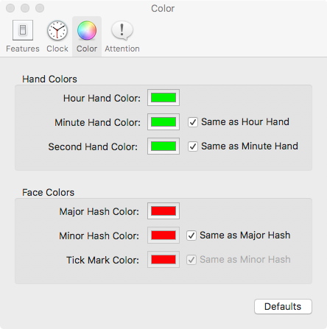Reset colors with the Defaults button
The height and width of the screenshot is (329, 327).
(283, 307)
